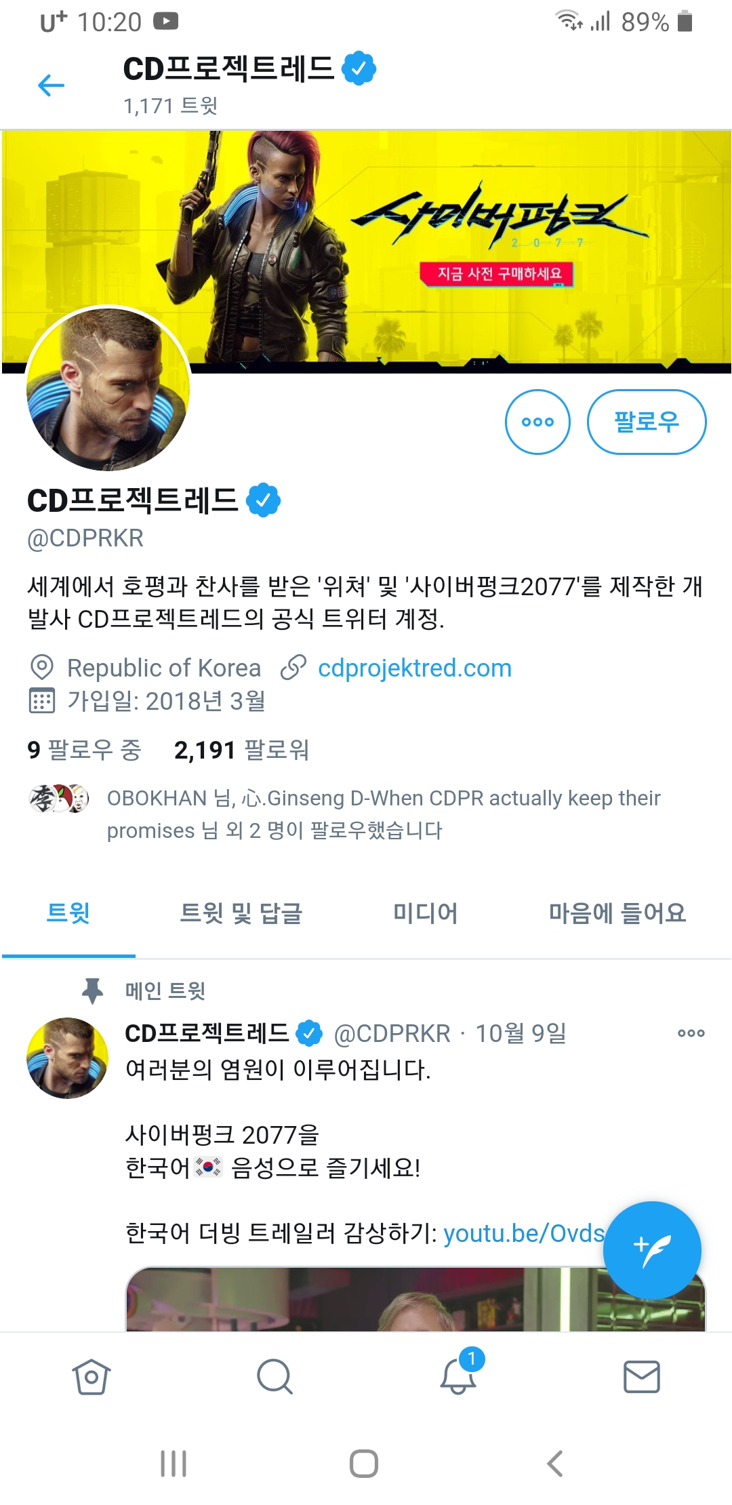
Task: Switch to 트윗 및 답글 tab
Action: 241,913
